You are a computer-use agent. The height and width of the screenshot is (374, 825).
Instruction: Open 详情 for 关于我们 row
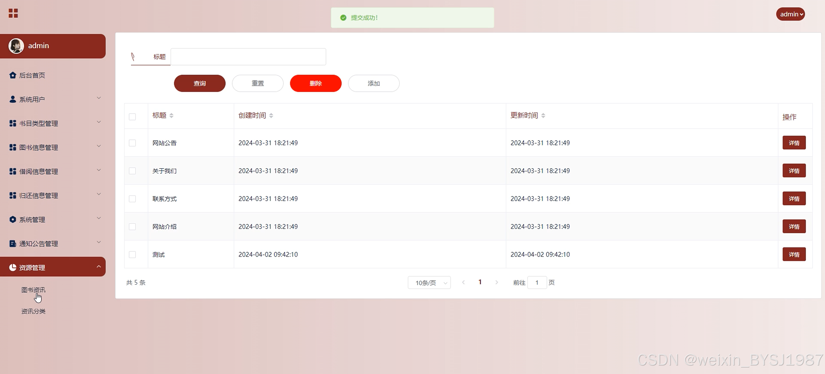pos(794,171)
